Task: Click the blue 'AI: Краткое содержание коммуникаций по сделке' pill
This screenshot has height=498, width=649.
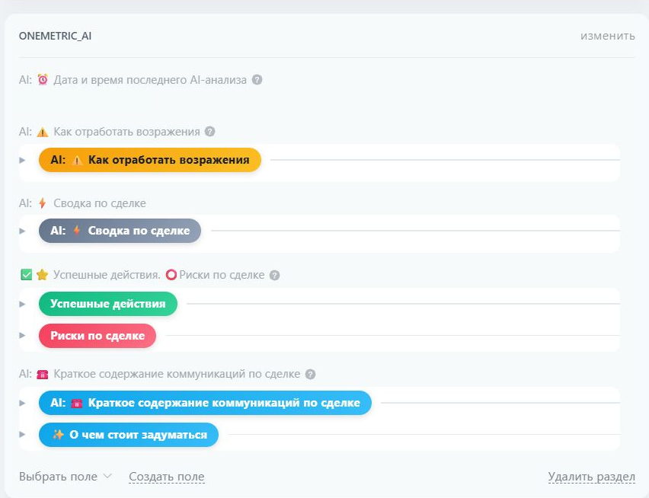Action: (206, 403)
